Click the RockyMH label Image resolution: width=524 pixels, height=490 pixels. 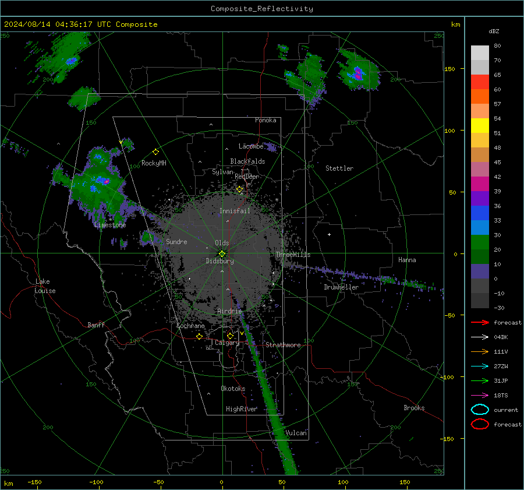pos(154,163)
